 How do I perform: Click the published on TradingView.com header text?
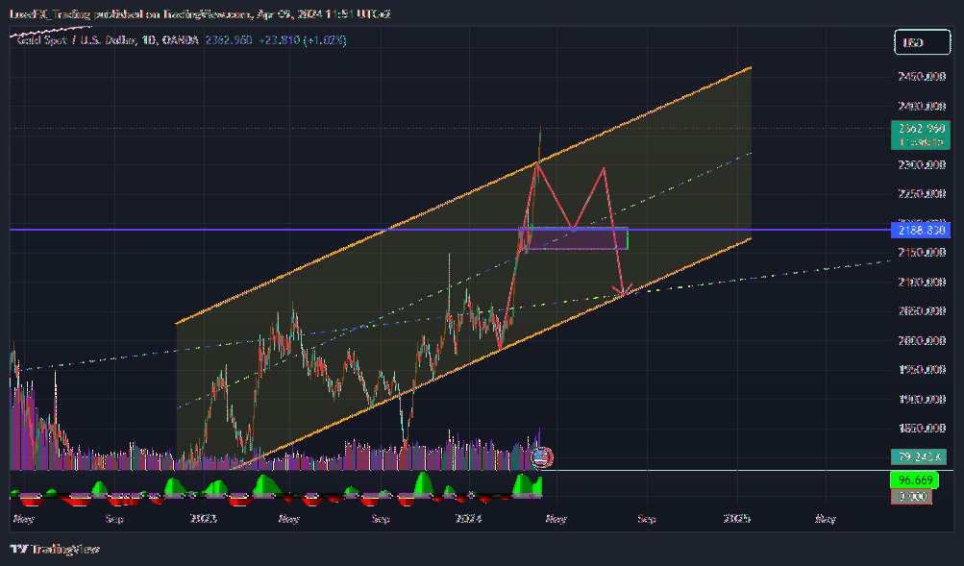pyautogui.click(x=201, y=13)
